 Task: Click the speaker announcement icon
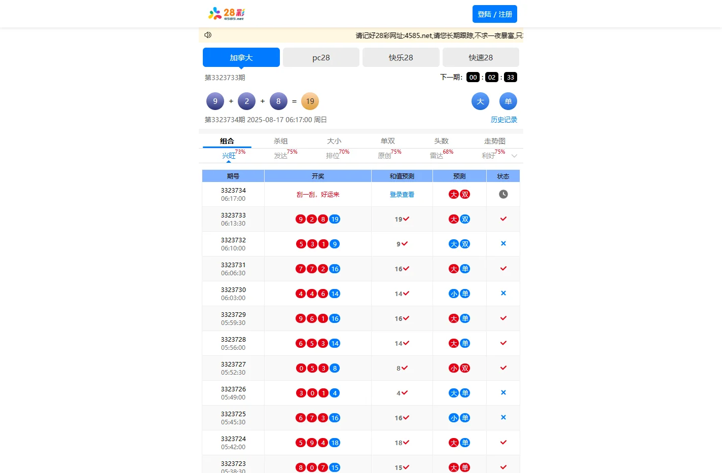click(208, 35)
